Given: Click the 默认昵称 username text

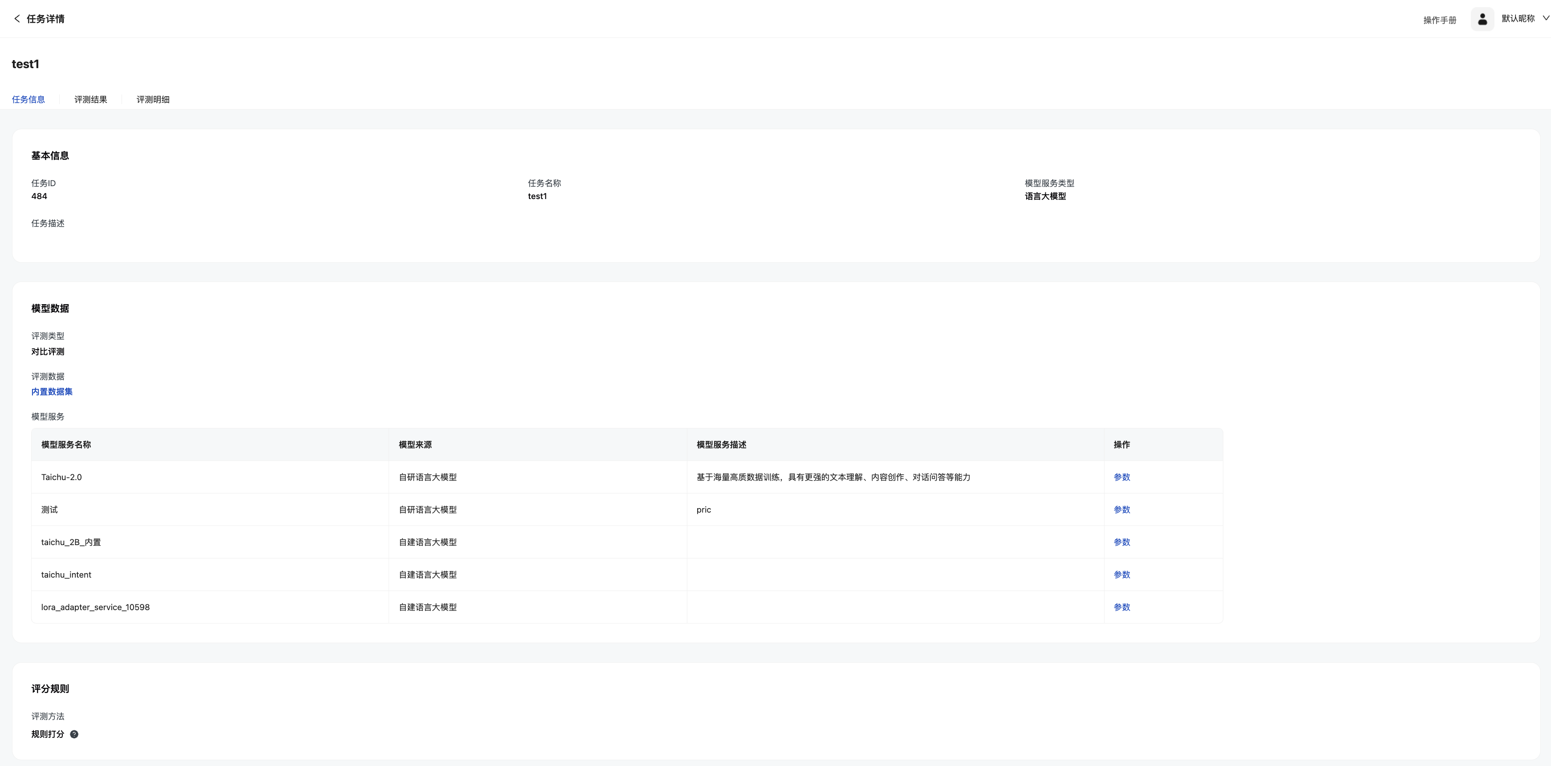Looking at the screenshot, I should (1517, 19).
